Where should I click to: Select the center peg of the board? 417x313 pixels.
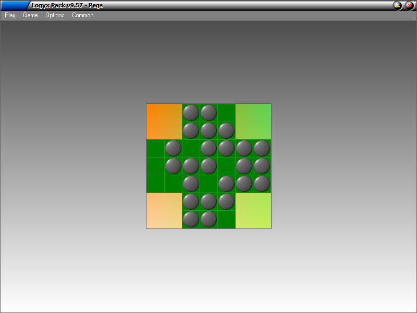(x=209, y=166)
